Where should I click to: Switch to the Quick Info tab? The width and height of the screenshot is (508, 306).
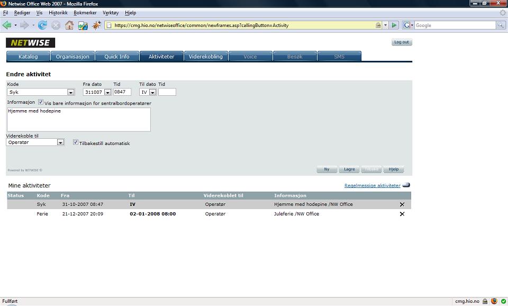[x=117, y=57]
